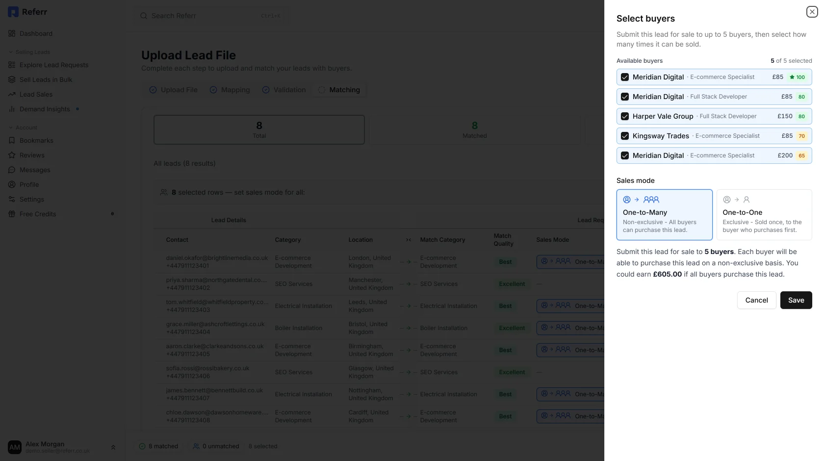Collapse the Selling Leads section
Image resolution: width=824 pixels, height=461 pixels.
click(x=29, y=52)
